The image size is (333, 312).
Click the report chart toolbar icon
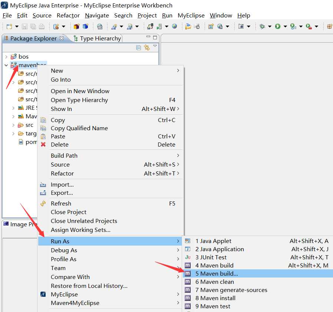coord(211,26)
